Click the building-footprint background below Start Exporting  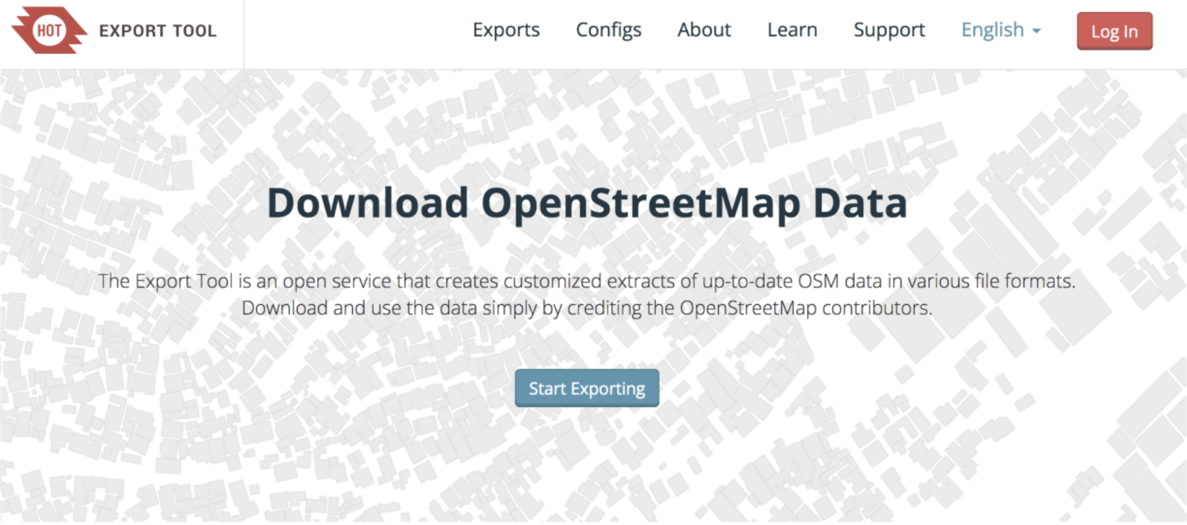click(x=587, y=467)
